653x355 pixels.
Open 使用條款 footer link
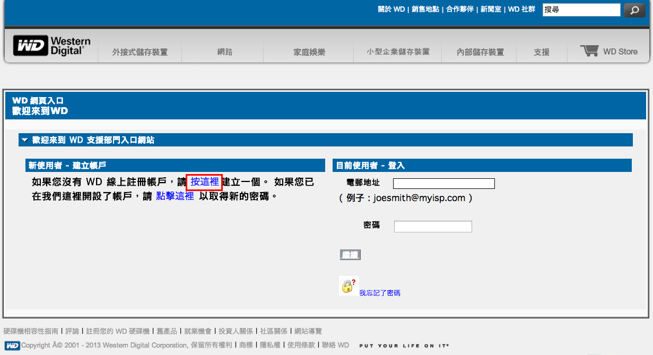[301, 345]
